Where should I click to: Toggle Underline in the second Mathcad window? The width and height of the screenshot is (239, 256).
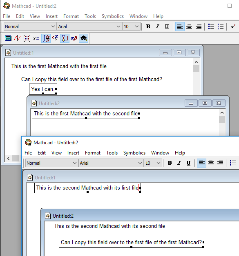pos(188,163)
